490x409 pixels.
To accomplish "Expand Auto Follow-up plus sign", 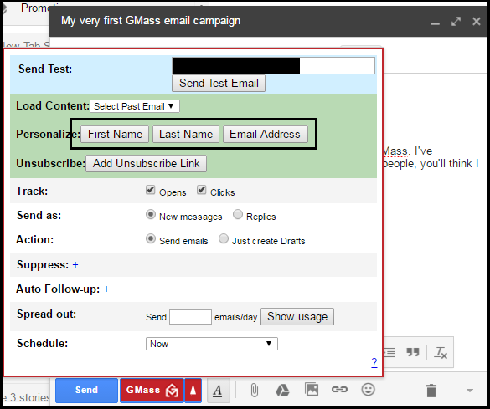I will click(x=106, y=289).
